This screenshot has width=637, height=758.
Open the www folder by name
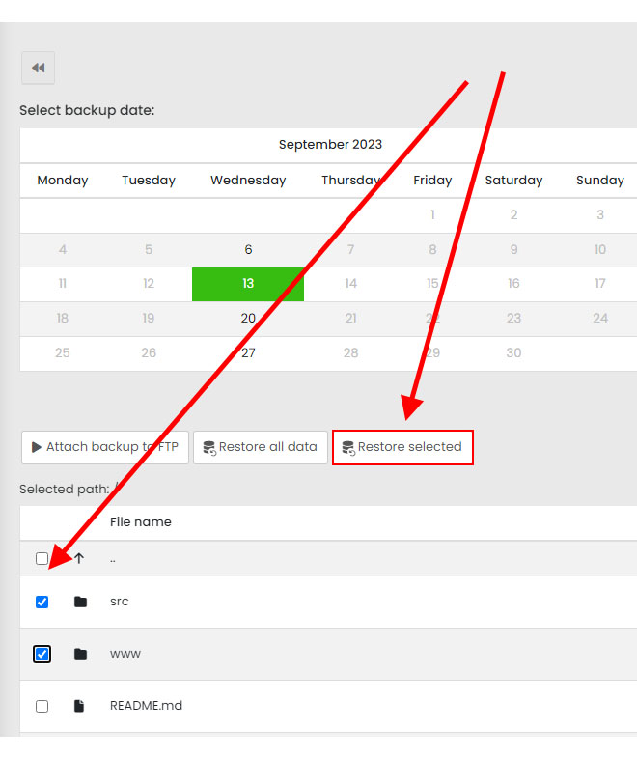click(x=125, y=654)
